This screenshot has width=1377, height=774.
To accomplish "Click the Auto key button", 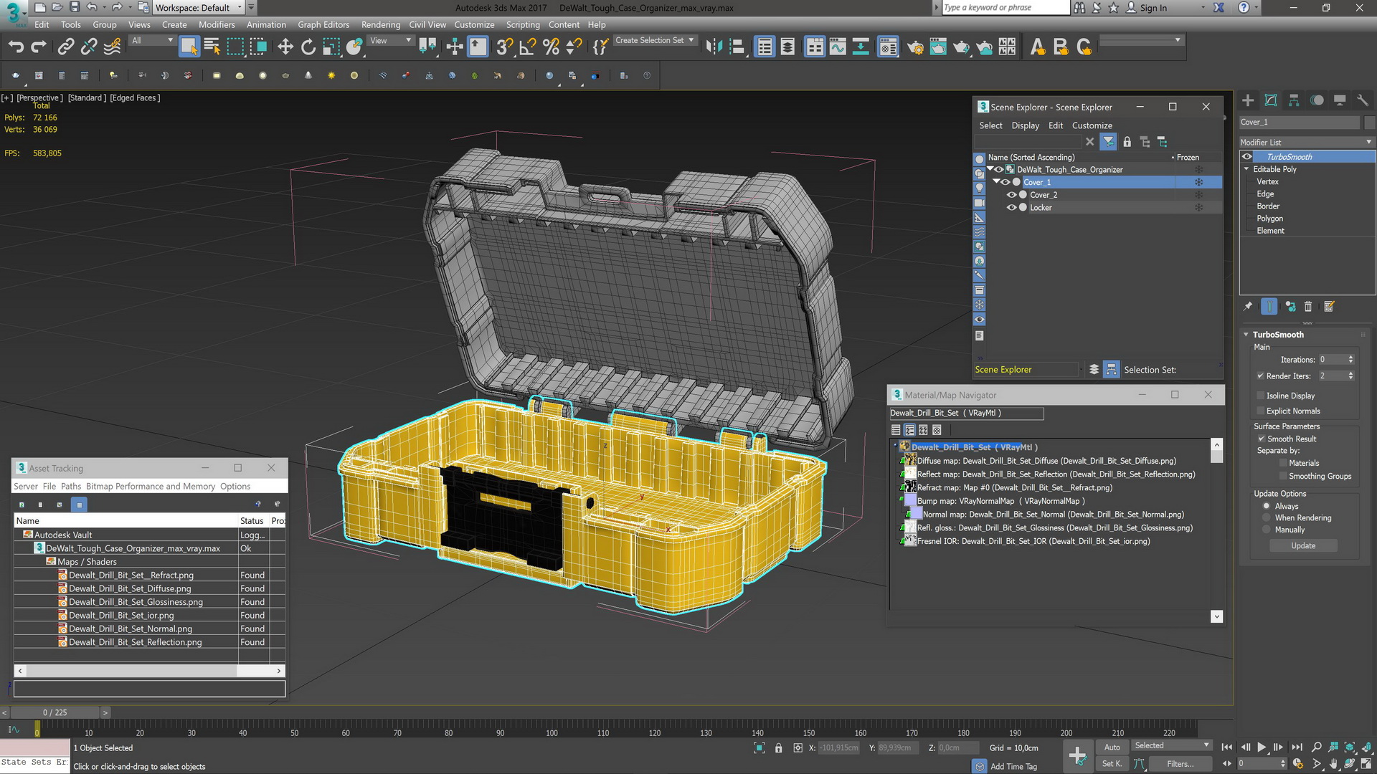I will [x=1112, y=747].
